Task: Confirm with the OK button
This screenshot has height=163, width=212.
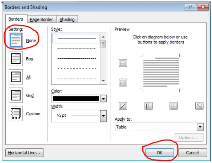Action: point(160,153)
